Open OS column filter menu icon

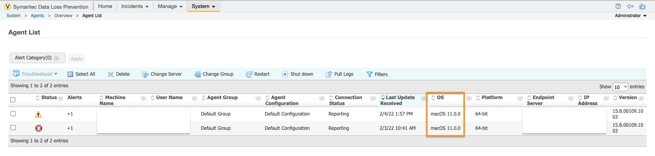click(x=469, y=98)
